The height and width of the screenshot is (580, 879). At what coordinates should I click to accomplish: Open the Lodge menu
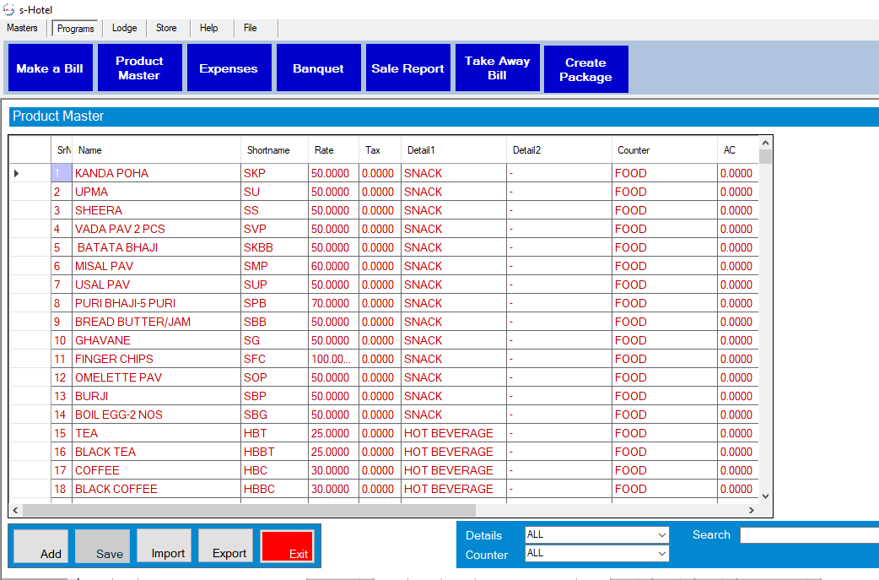pos(124,28)
